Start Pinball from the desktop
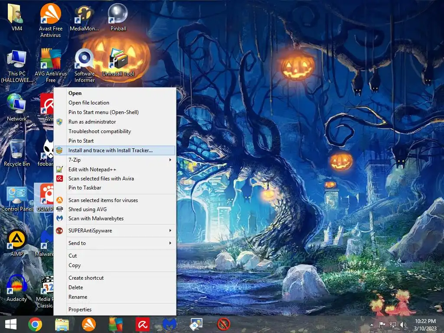 click(118, 17)
